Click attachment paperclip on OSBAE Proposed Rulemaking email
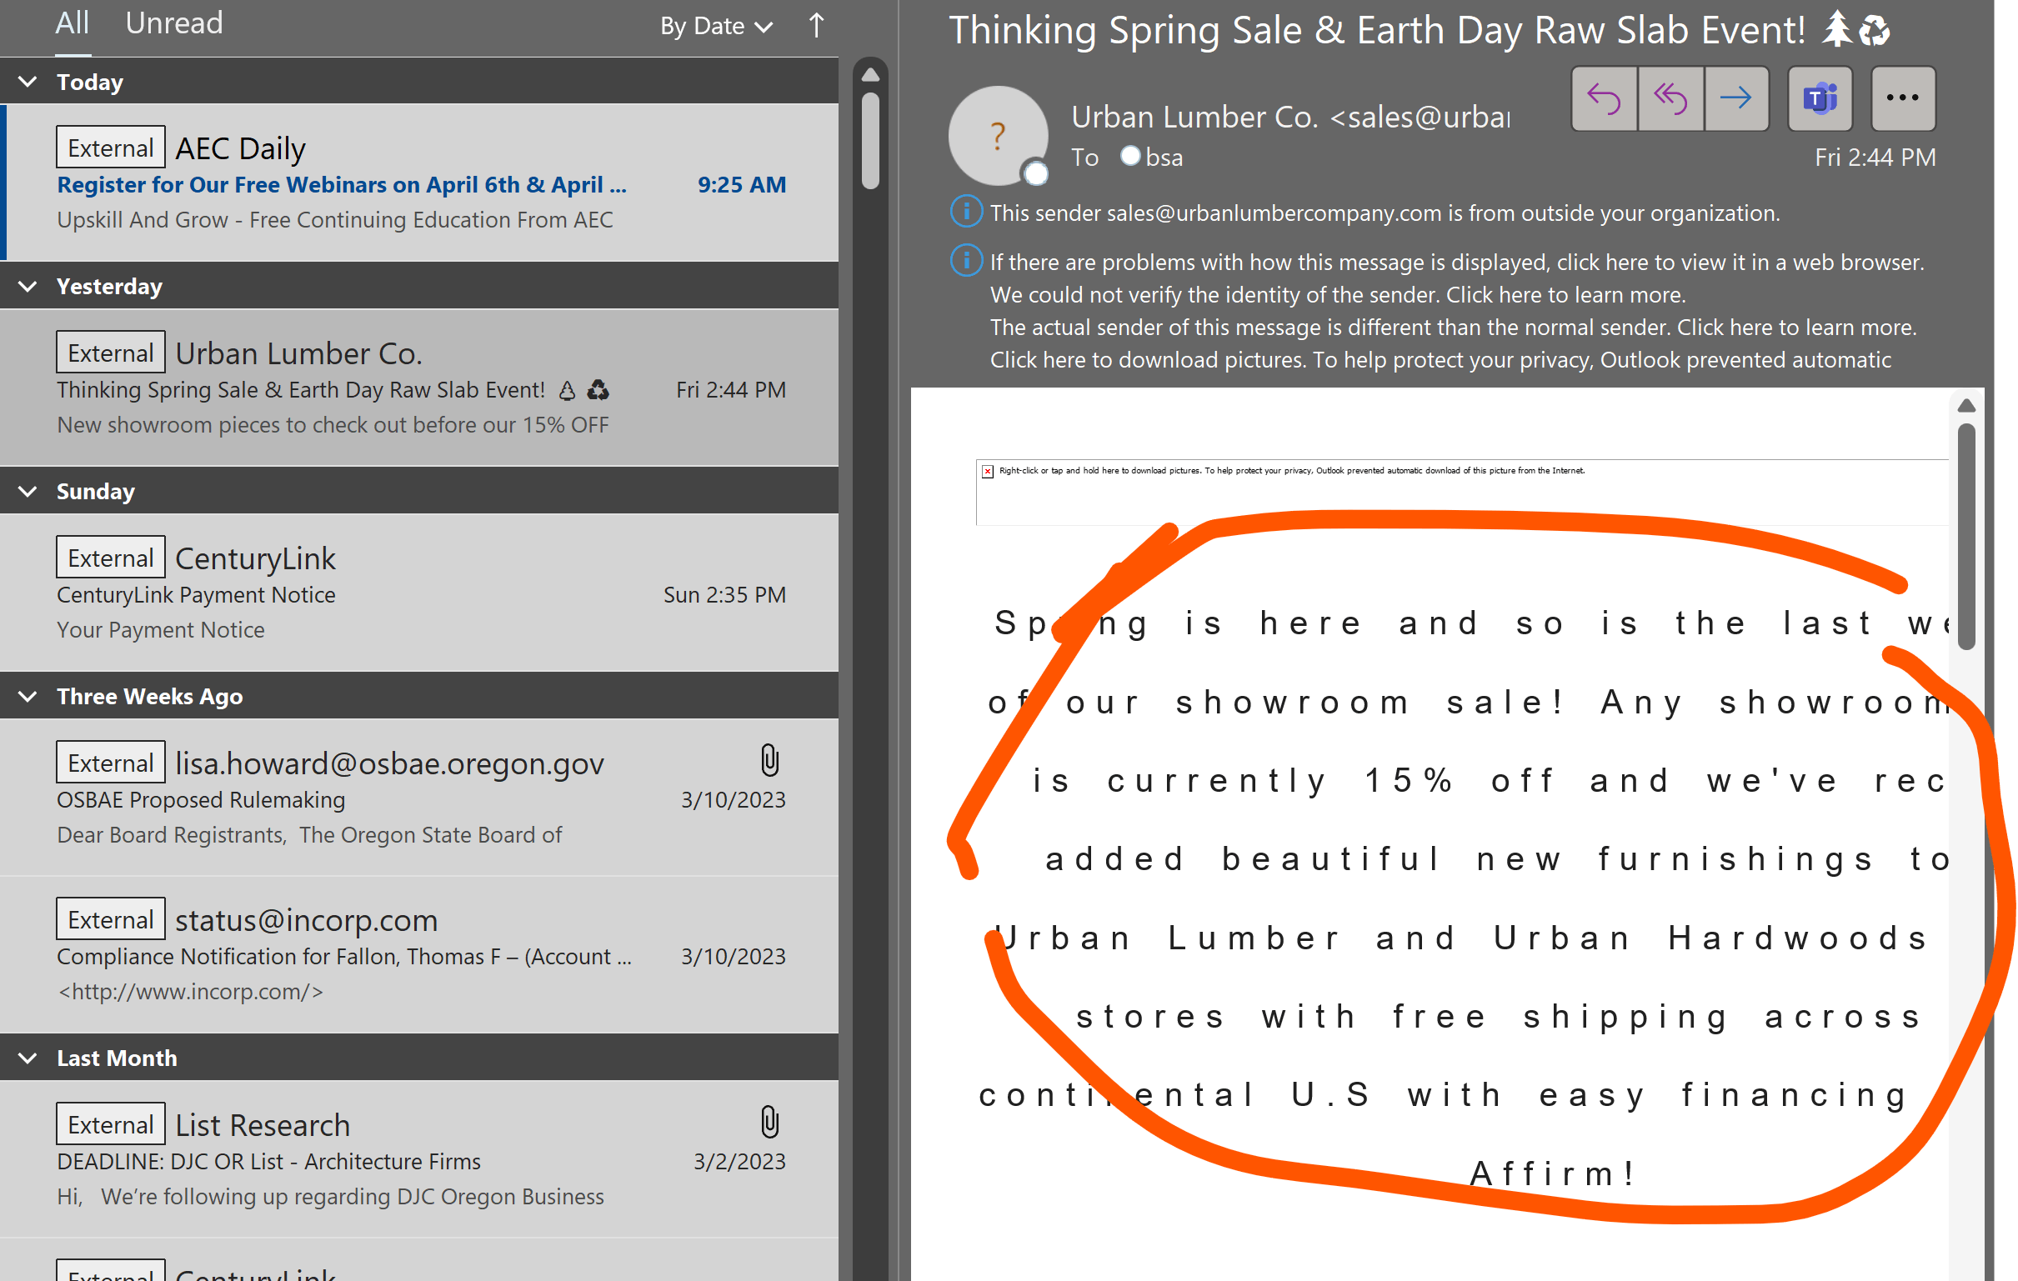 pos(769,761)
